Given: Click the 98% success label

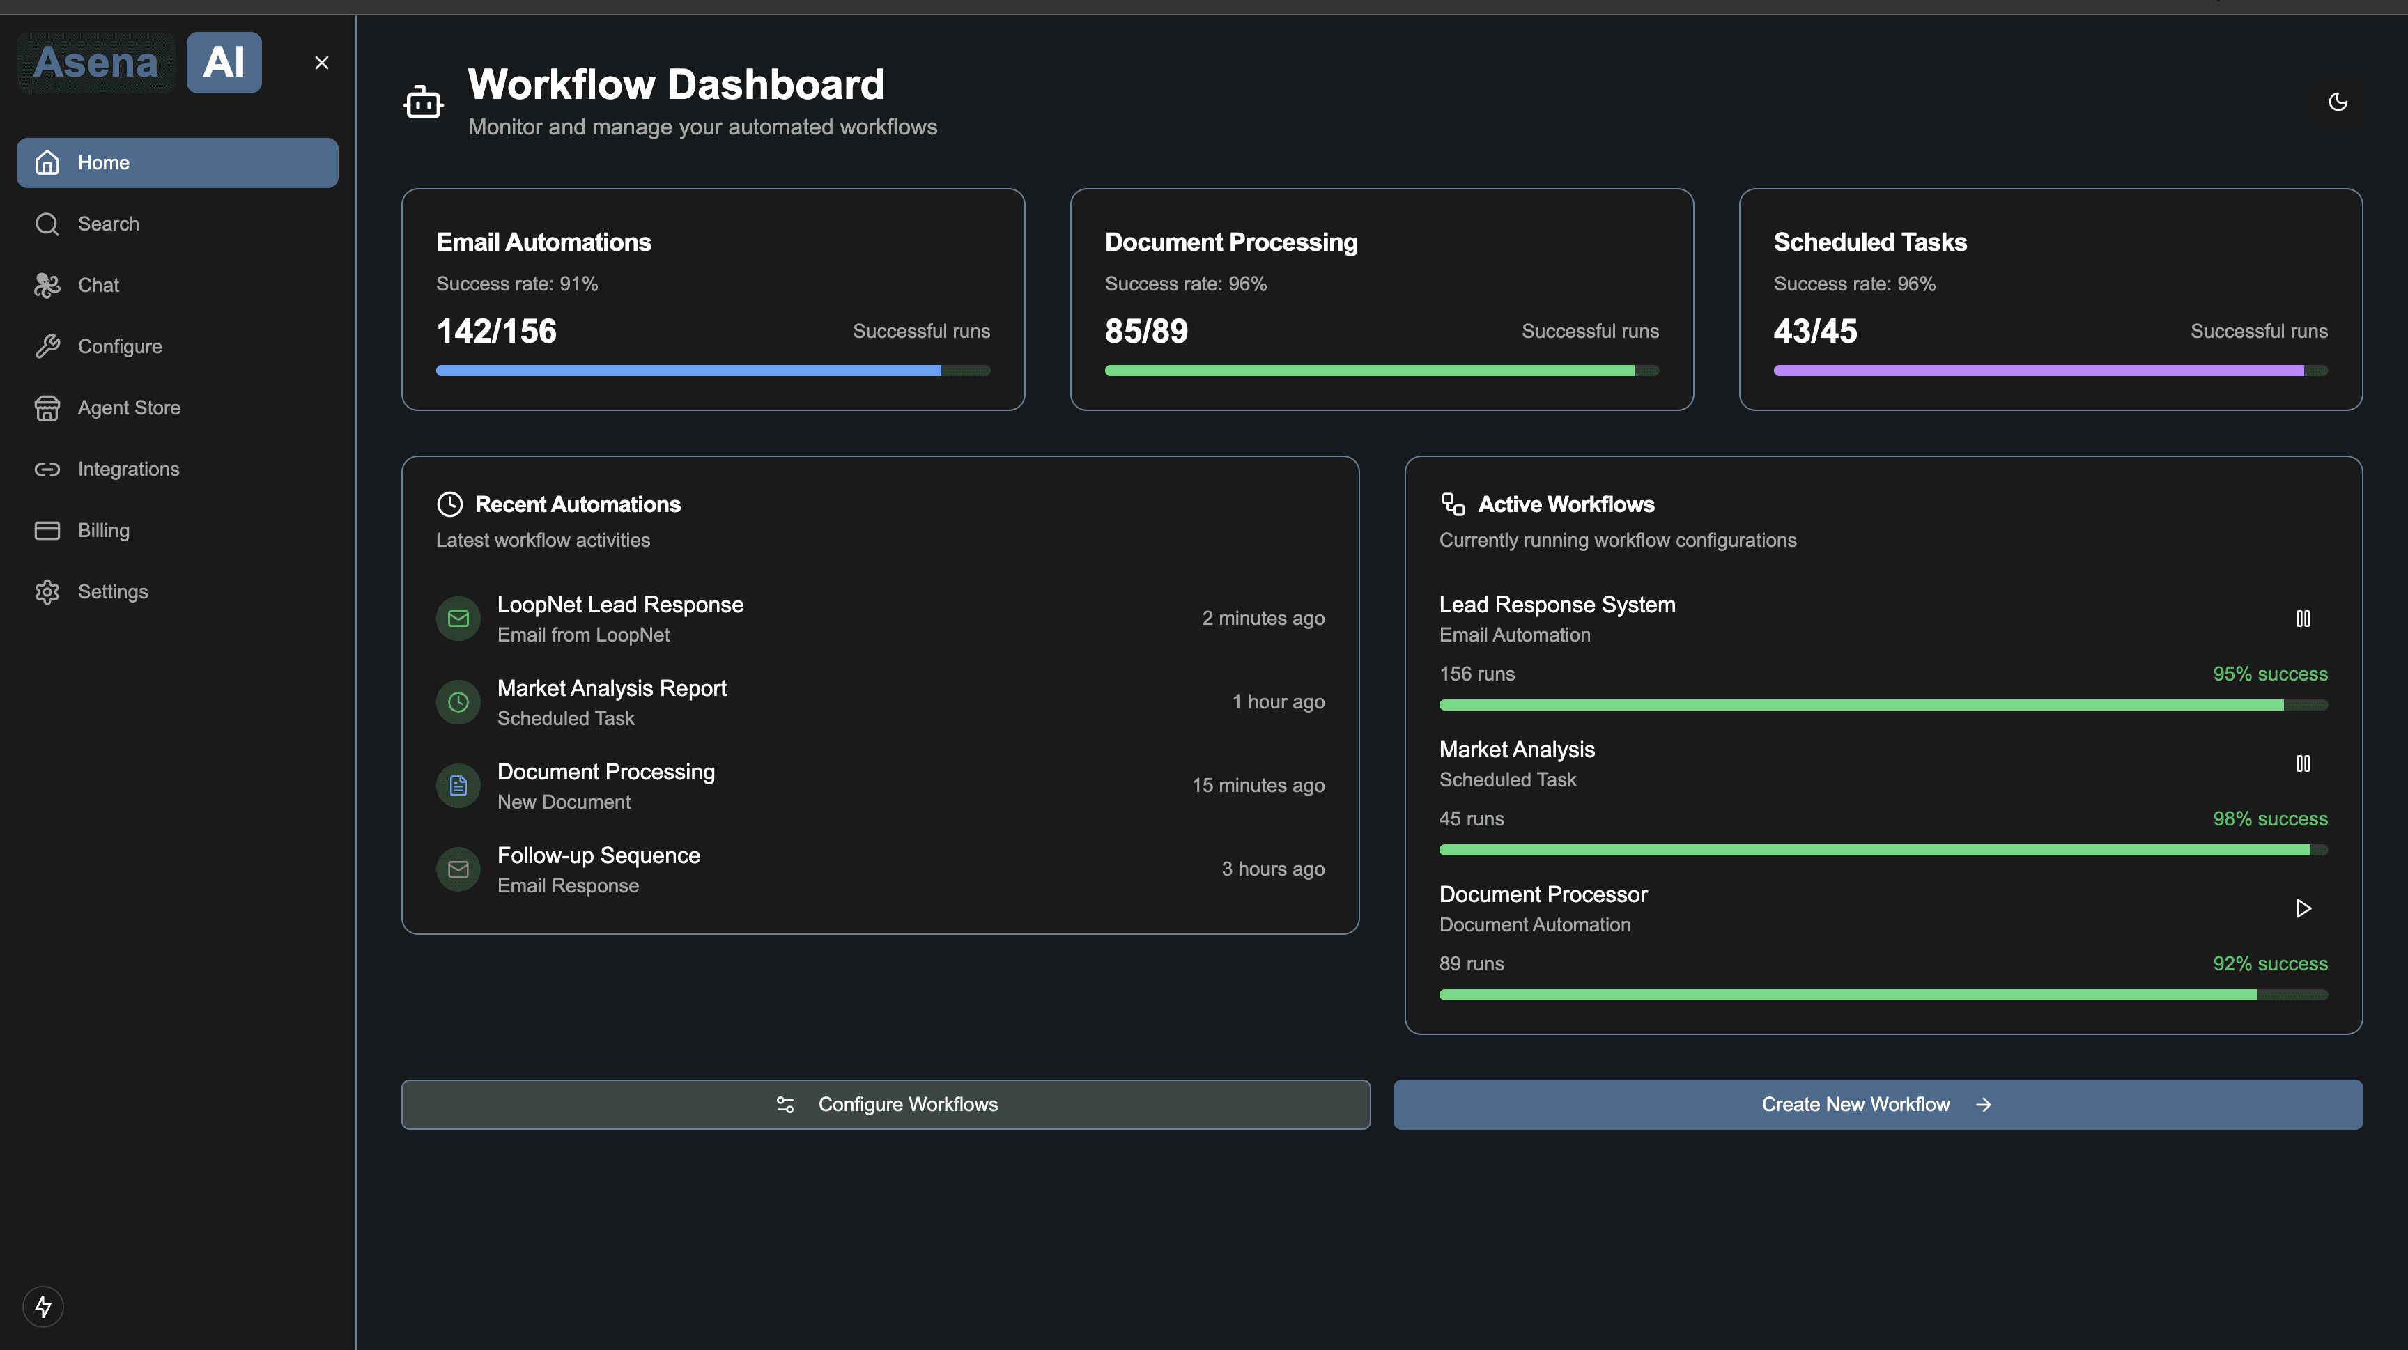Looking at the screenshot, I should click(x=2271, y=818).
